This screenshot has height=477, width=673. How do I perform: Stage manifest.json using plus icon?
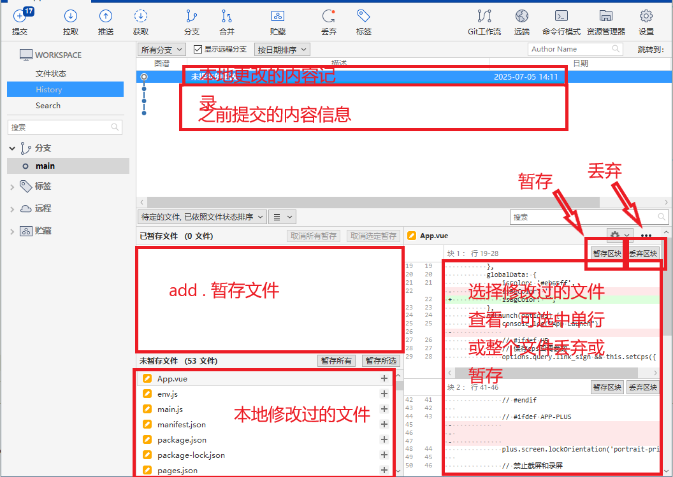tap(384, 424)
